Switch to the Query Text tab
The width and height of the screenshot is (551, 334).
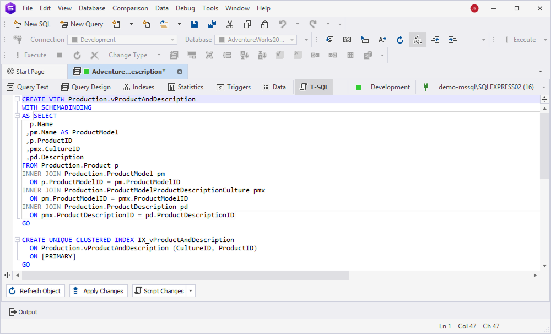(x=28, y=87)
